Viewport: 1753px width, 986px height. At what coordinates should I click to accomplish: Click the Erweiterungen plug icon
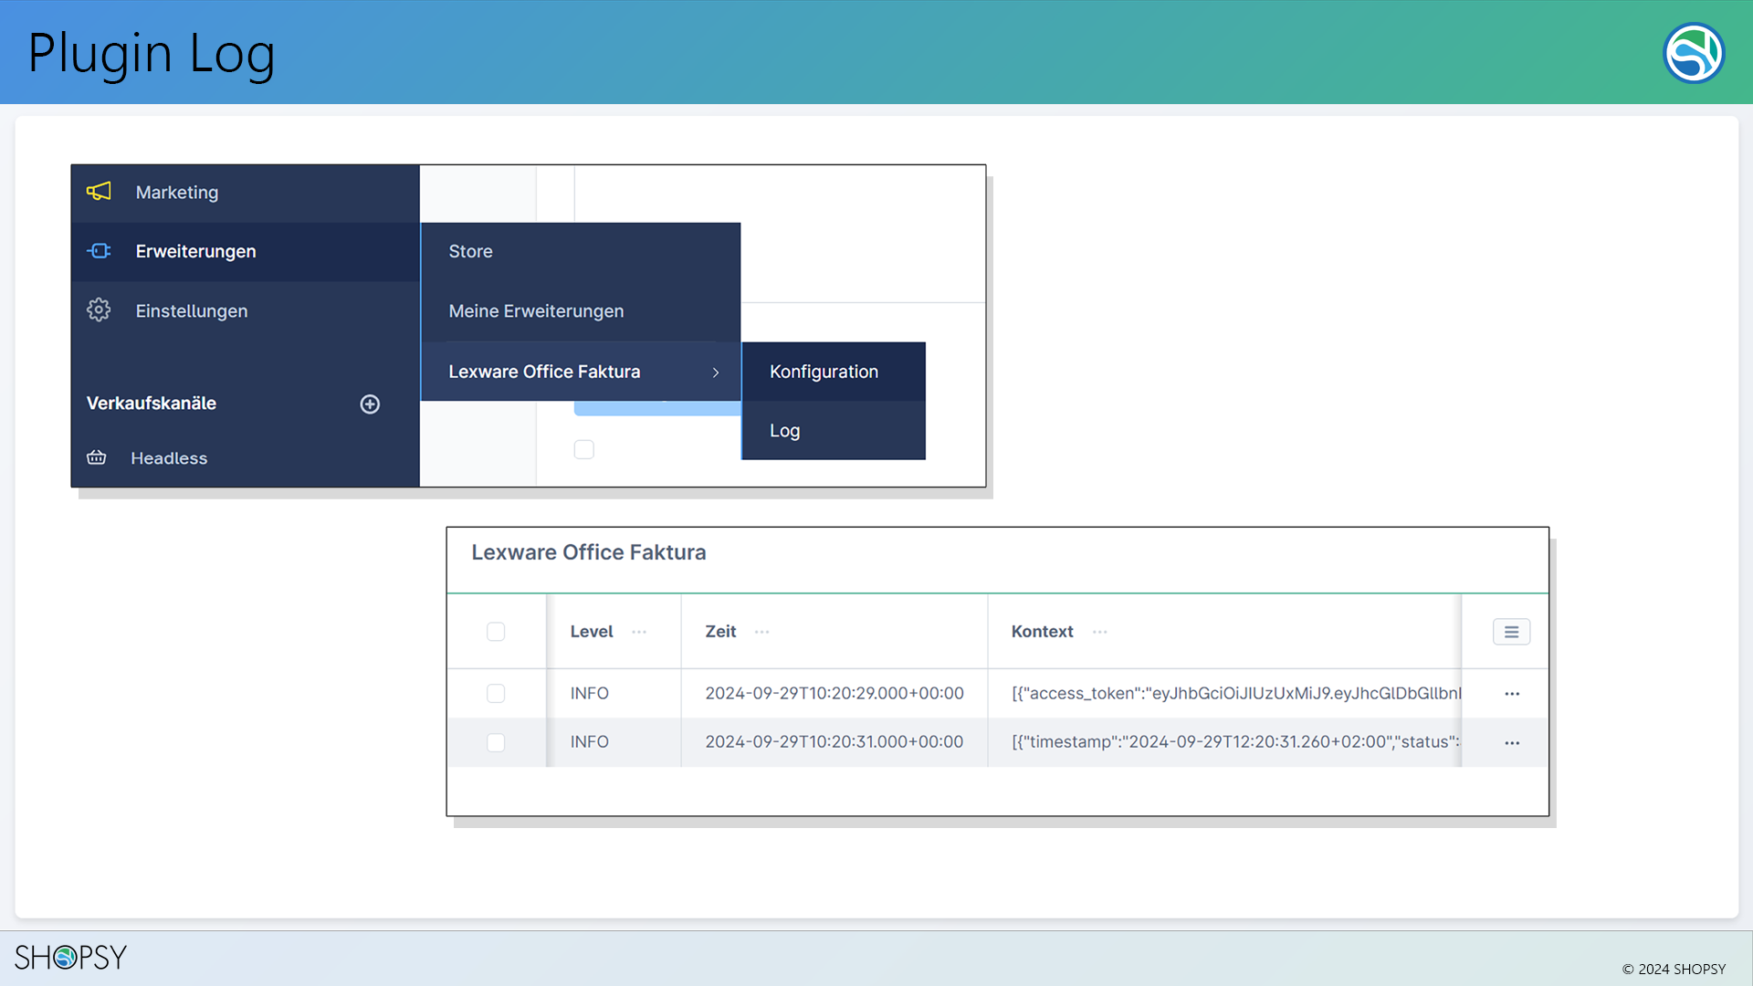[99, 251]
